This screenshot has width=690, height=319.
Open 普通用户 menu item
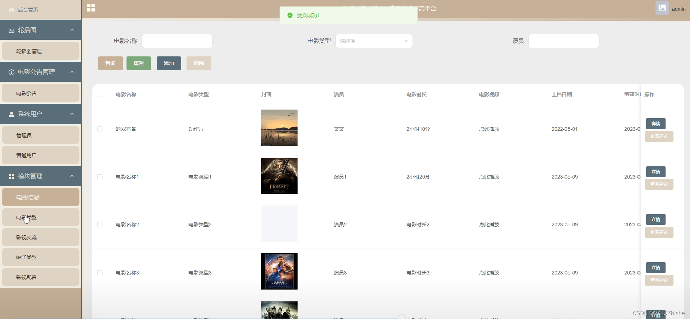41,155
